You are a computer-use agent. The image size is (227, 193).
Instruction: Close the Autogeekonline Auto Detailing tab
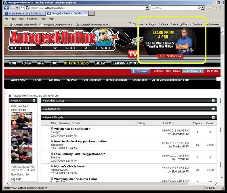click(x=86, y=13)
